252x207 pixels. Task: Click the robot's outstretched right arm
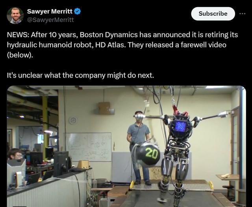pos(150,117)
